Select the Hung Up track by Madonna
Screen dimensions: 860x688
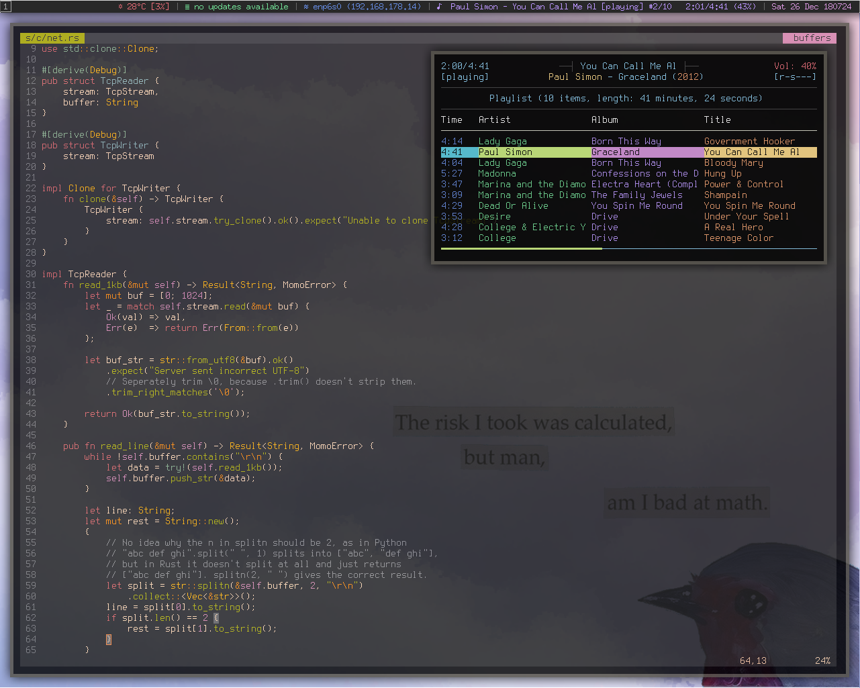(x=722, y=173)
